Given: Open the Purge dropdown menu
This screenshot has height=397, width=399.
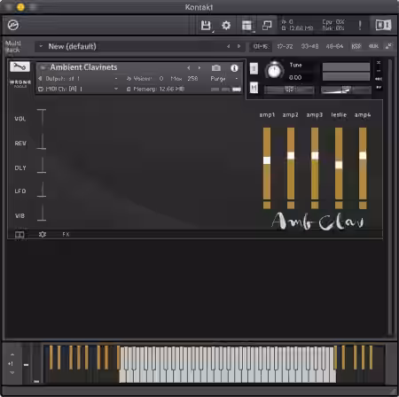Looking at the screenshot, I should [x=237, y=79].
